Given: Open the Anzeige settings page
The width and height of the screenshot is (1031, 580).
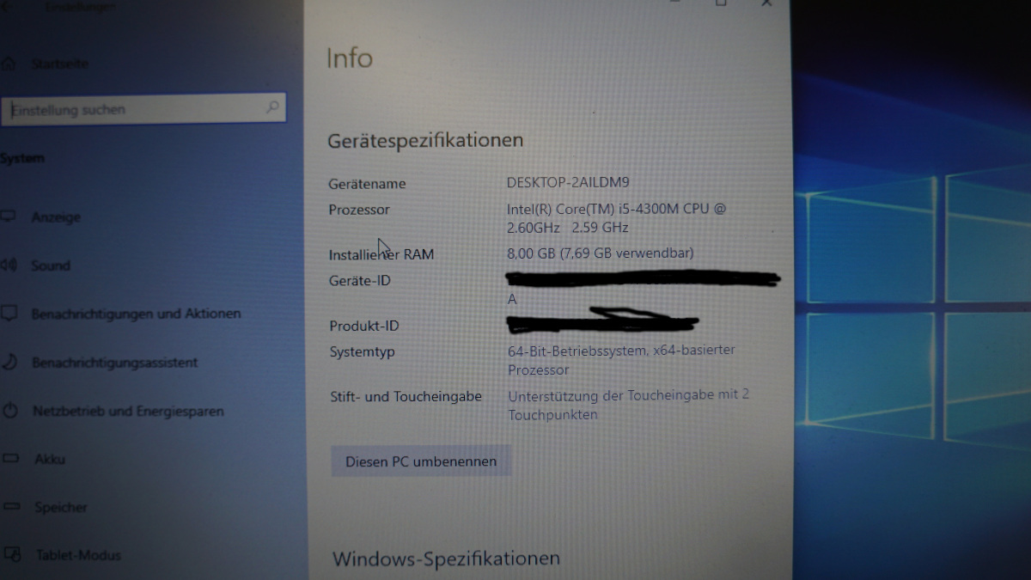Looking at the screenshot, I should [x=56, y=217].
